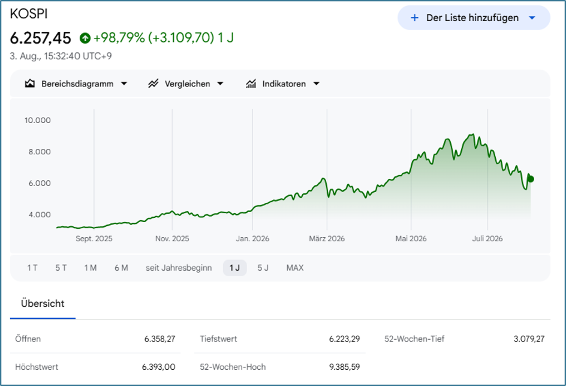The height and width of the screenshot is (386, 566).
Task: Click the plus icon in Der Liste hinzufügen
Action: click(x=415, y=18)
